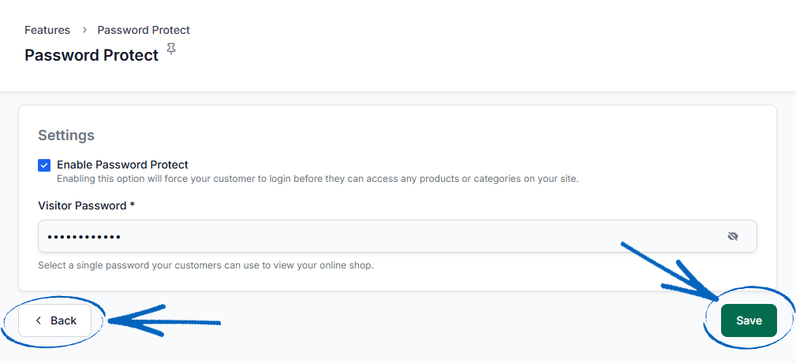The width and height of the screenshot is (796, 363).
Task: Go back using the Back button
Action: pos(54,320)
